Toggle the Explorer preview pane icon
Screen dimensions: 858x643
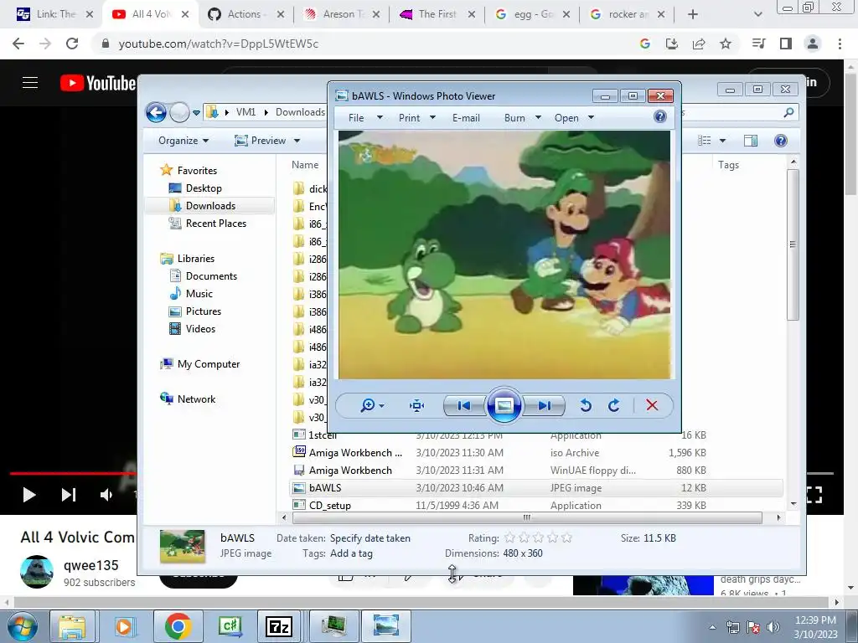(x=751, y=141)
